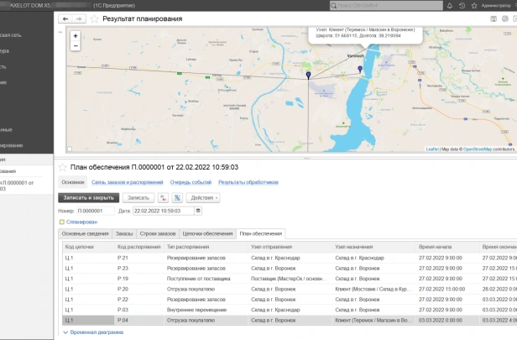The image size is (517, 340).
Task: Click the Записать и закрыть button
Action: (x=89, y=198)
